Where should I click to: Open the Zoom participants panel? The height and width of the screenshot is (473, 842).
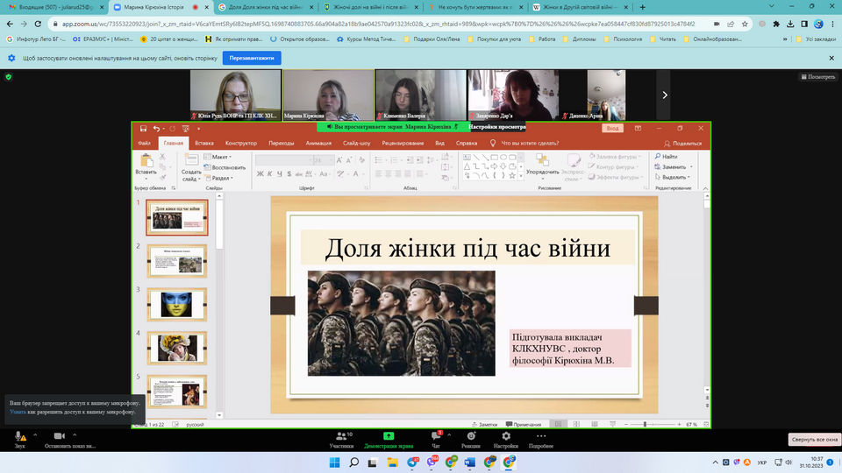point(341,436)
